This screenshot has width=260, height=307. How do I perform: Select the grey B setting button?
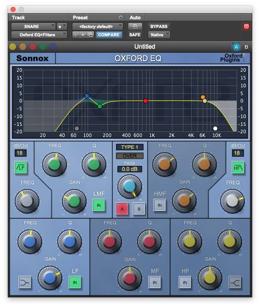[139, 209]
